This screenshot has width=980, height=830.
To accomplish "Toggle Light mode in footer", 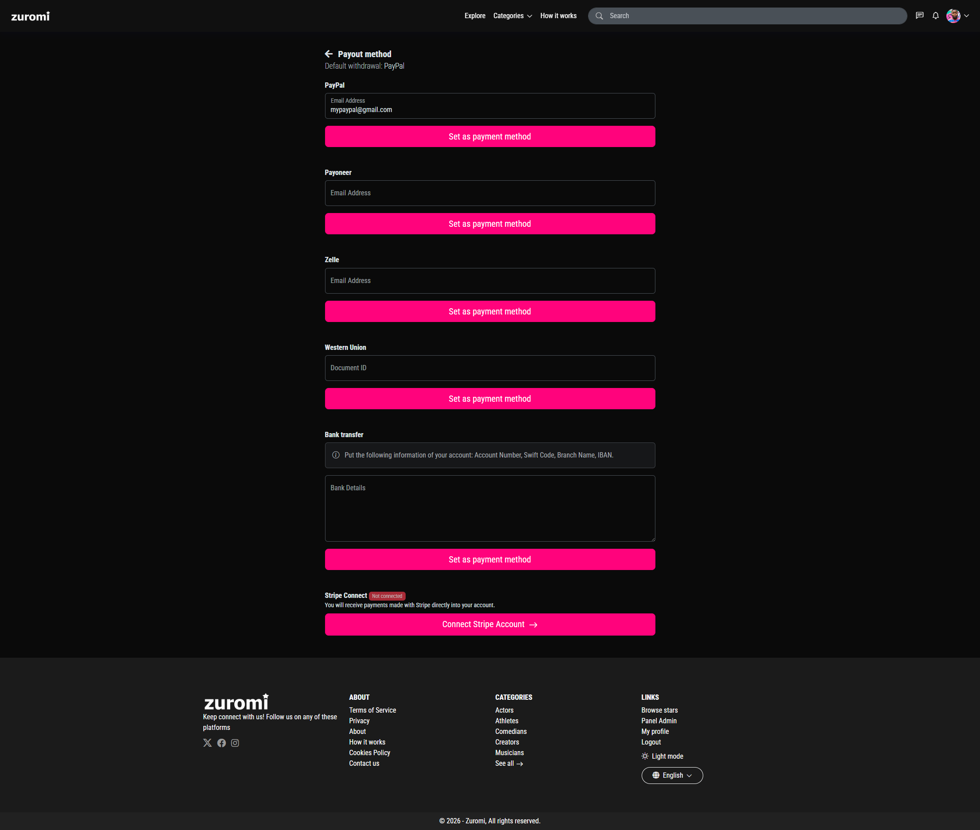I will coord(662,756).
